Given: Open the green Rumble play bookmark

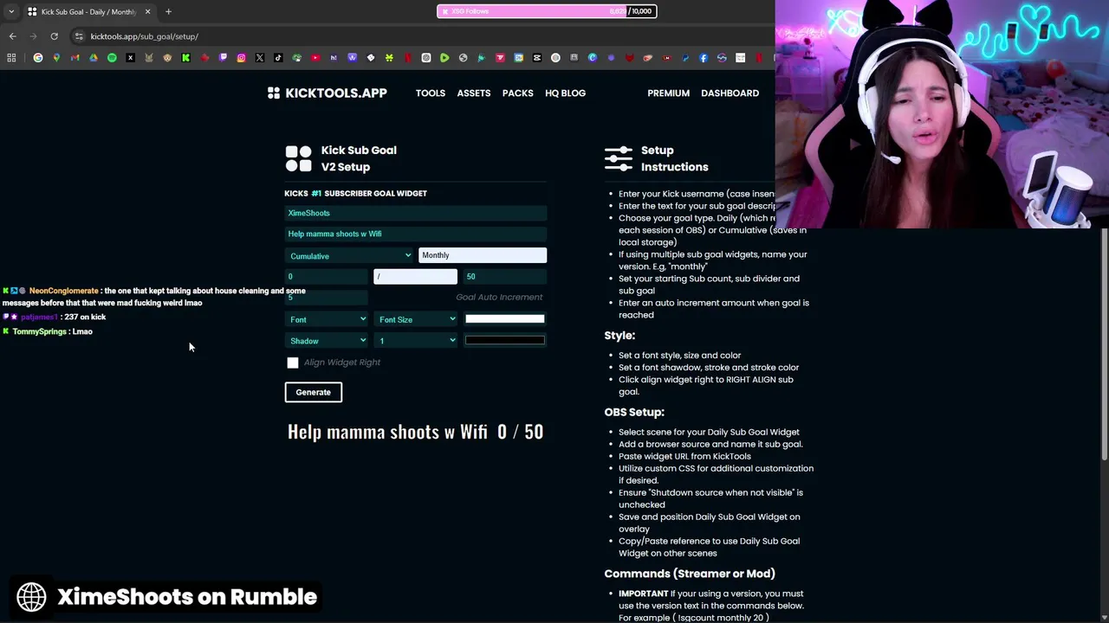Looking at the screenshot, I should click(x=444, y=58).
